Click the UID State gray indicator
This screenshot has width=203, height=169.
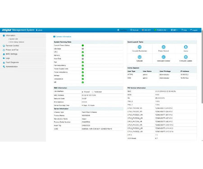point(83,49)
